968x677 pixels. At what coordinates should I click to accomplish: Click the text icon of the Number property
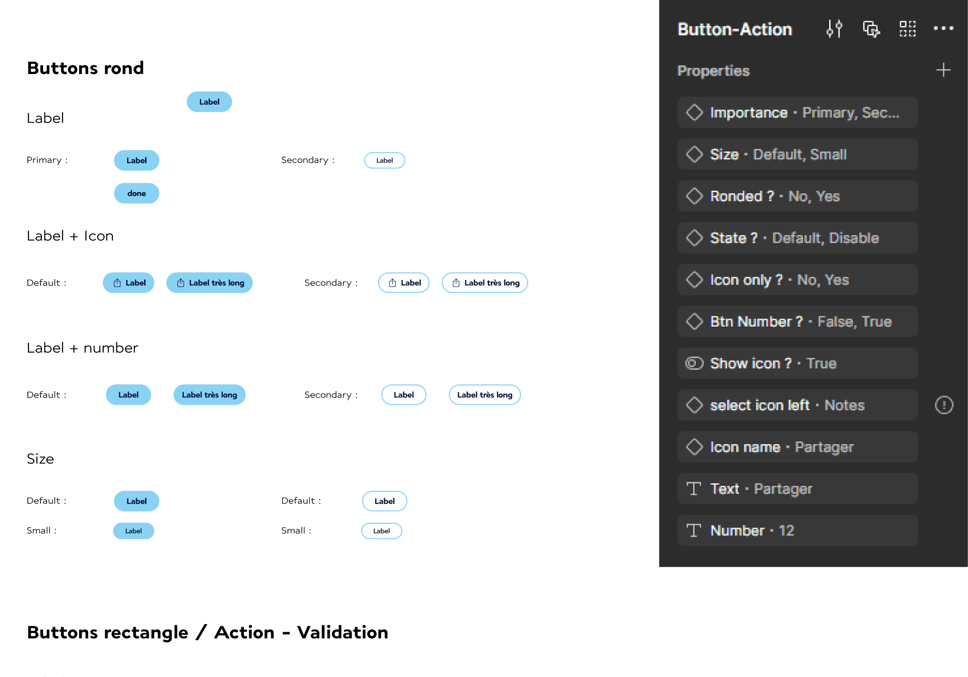coord(694,530)
